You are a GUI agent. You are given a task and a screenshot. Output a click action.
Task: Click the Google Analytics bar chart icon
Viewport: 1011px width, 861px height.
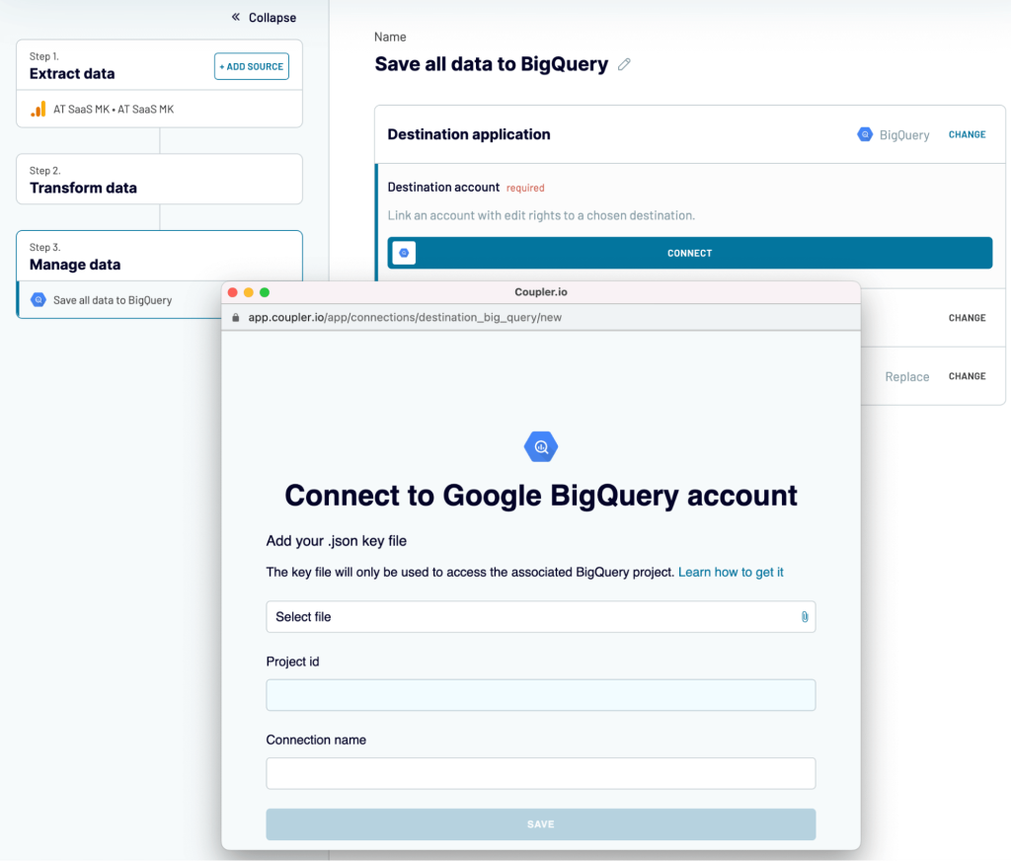click(x=39, y=109)
